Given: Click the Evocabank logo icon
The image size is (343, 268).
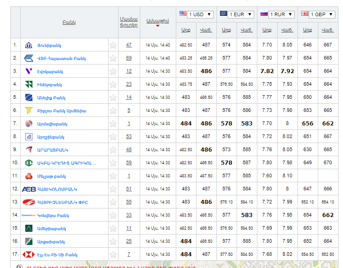Looking at the screenshot, I should (29, 71).
